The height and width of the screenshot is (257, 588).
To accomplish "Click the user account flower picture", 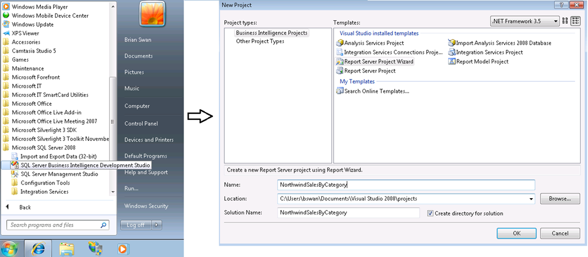I will coord(152,13).
